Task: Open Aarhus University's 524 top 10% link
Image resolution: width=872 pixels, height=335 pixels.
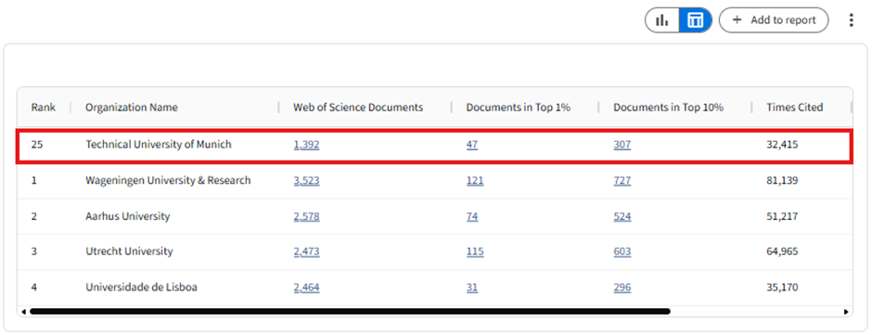Action: [x=622, y=216]
